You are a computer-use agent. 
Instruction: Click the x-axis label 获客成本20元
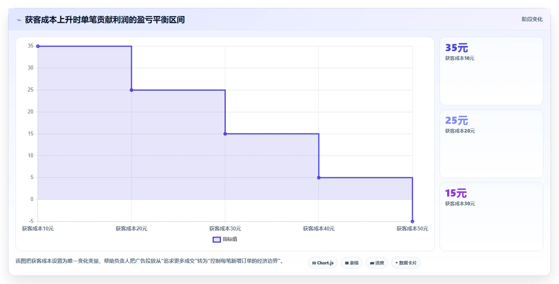pyautogui.click(x=131, y=229)
